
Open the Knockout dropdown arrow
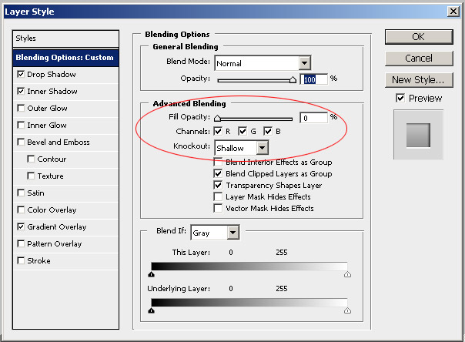[263, 147]
